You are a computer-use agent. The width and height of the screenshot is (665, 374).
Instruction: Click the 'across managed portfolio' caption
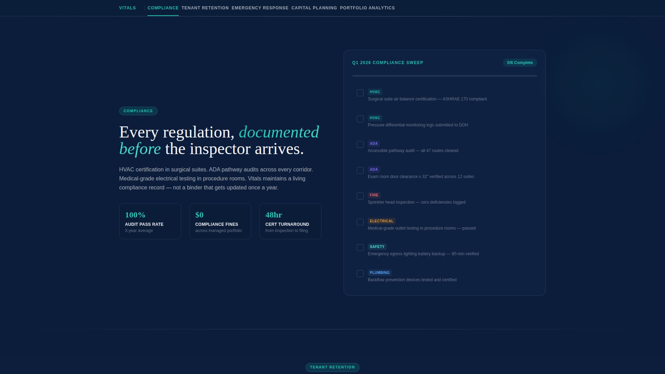(x=219, y=231)
